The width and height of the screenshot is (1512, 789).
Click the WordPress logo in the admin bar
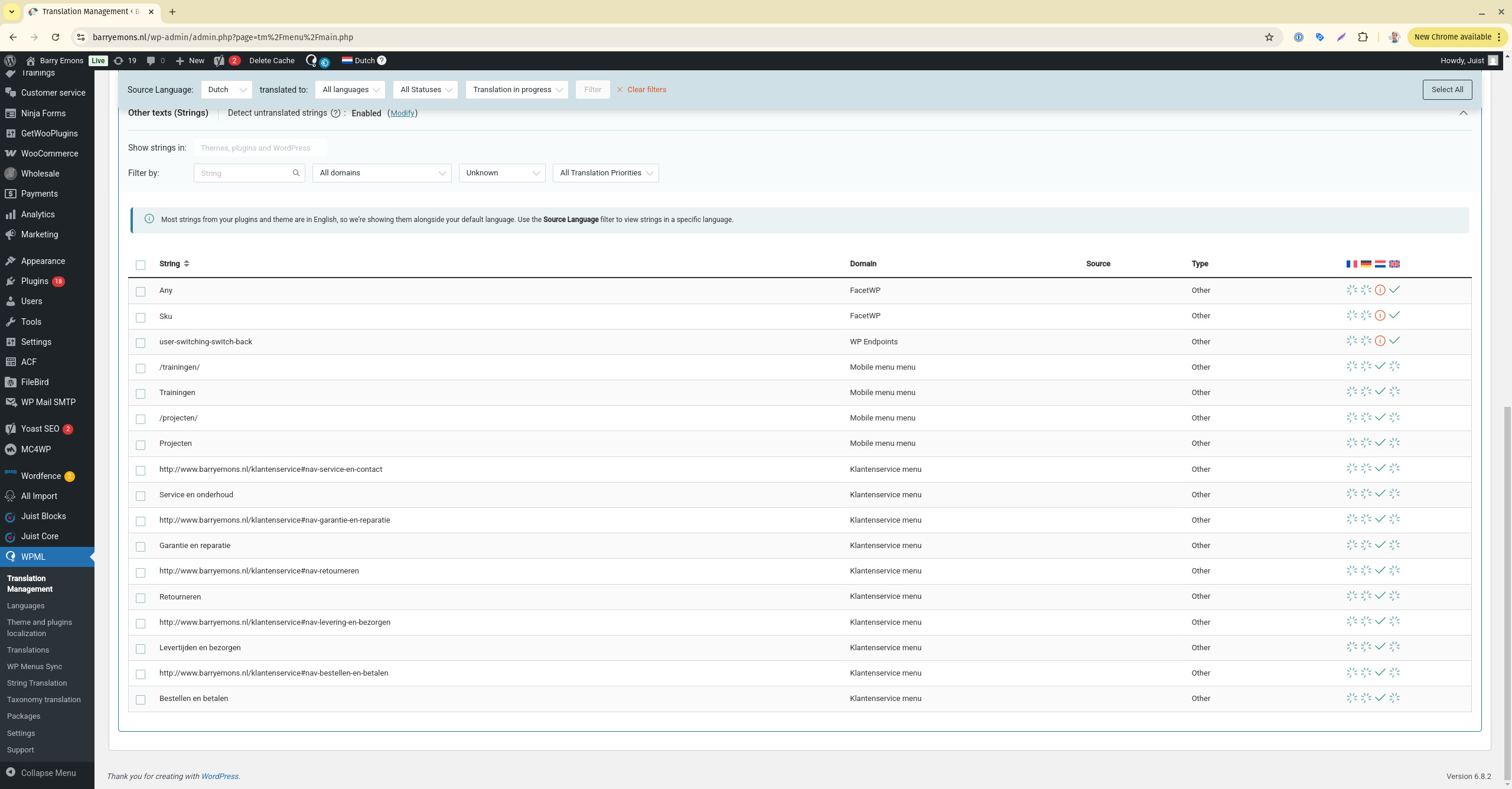point(10,60)
